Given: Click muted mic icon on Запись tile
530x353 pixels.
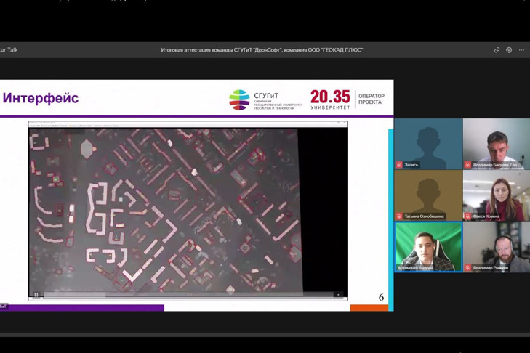Looking at the screenshot, I should coord(399,165).
